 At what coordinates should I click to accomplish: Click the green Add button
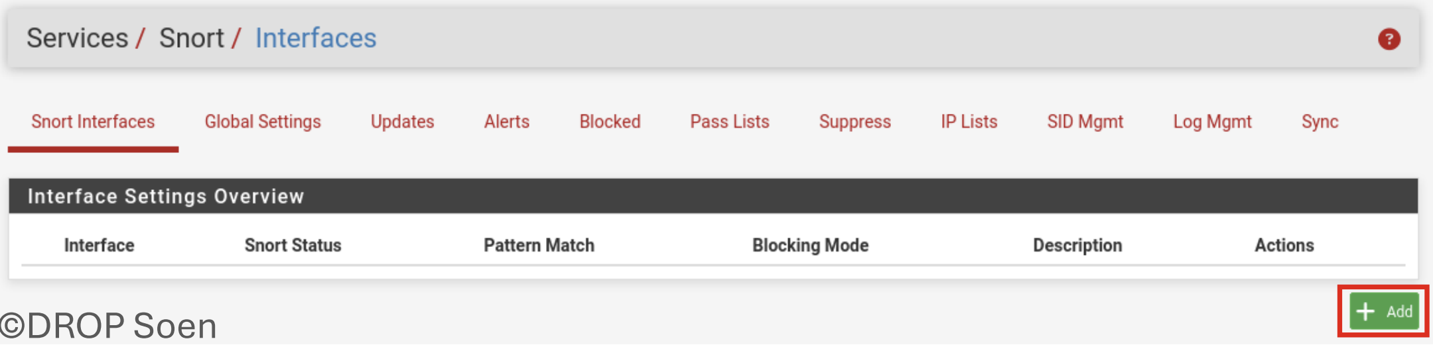(x=1384, y=311)
